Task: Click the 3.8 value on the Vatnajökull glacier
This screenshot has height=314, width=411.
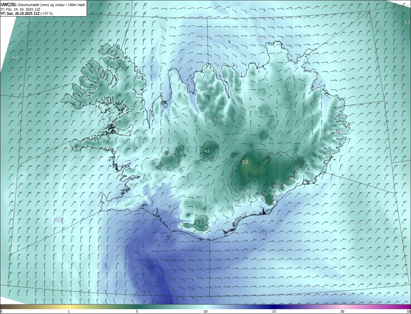Action: click(x=245, y=162)
